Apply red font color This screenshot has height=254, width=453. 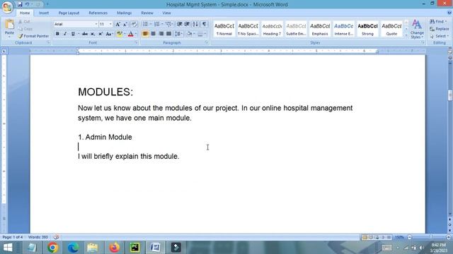(130, 34)
